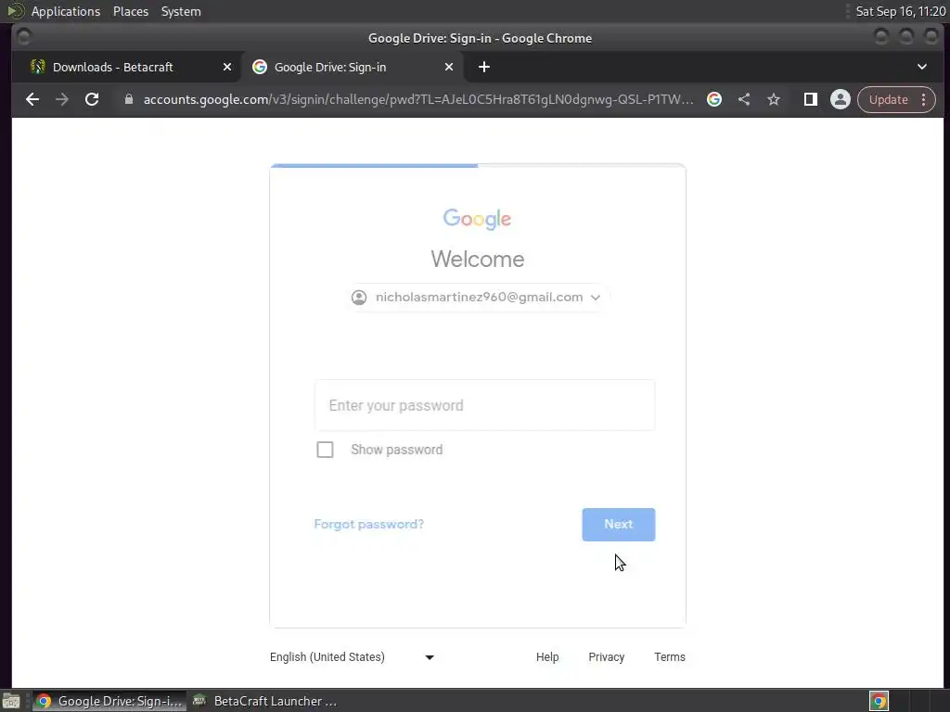Open the Help link
The width and height of the screenshot is (950, 712).
[x=547, y=657]
